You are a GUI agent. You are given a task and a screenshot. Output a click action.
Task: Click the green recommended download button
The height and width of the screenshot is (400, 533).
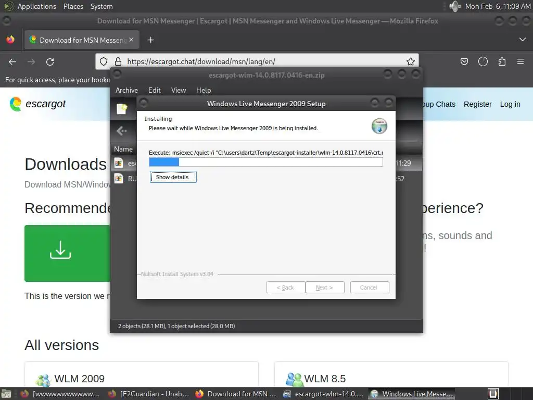67,253
